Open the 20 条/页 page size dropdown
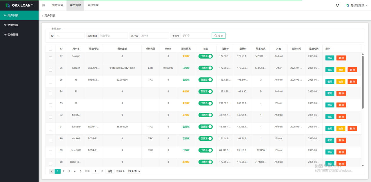 click(x=134, y=171)
